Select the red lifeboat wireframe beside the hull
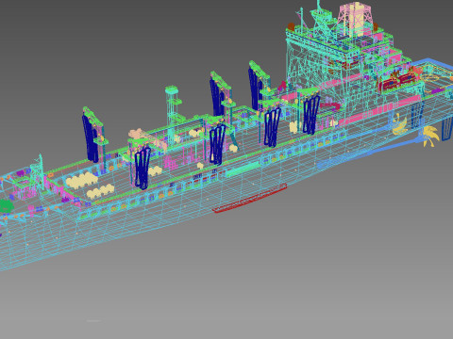Screen dimensions: 453x339 [250, 199]
